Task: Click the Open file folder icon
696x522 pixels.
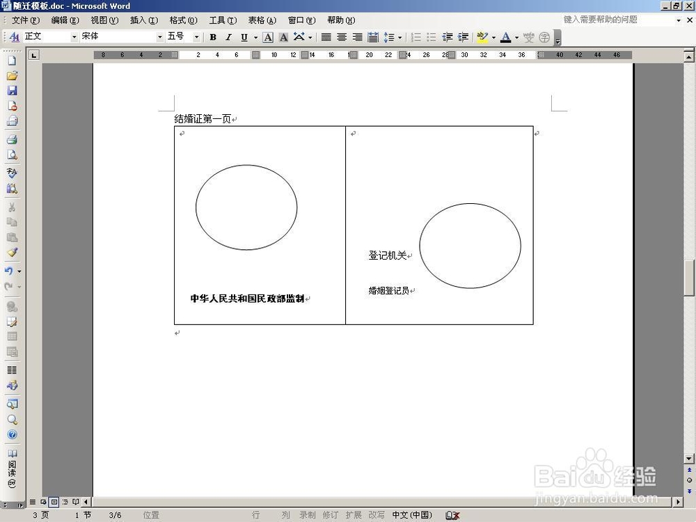Action: (12, 76)
